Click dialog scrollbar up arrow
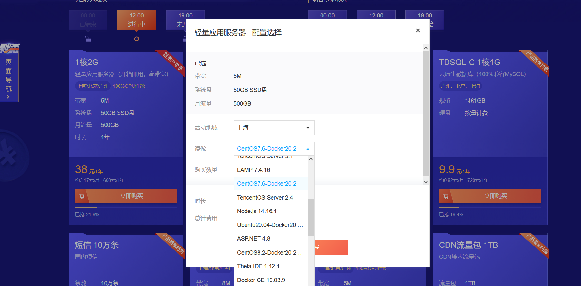Viewport: 581px width, 286px height. pyautogui.click(x=426, y=48)
